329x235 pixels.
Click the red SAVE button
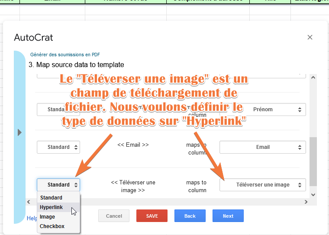(x=152, y=216)
